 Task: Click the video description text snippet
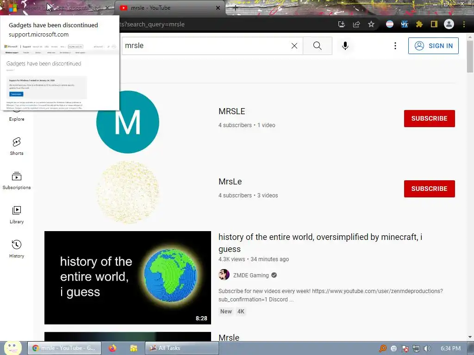pos(331,295)
